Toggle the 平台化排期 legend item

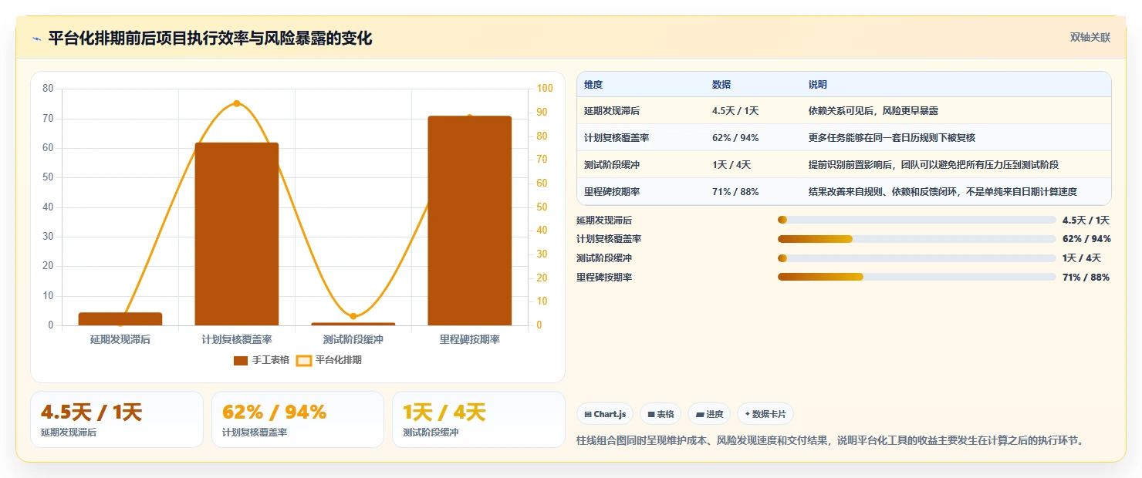(329, 360)
